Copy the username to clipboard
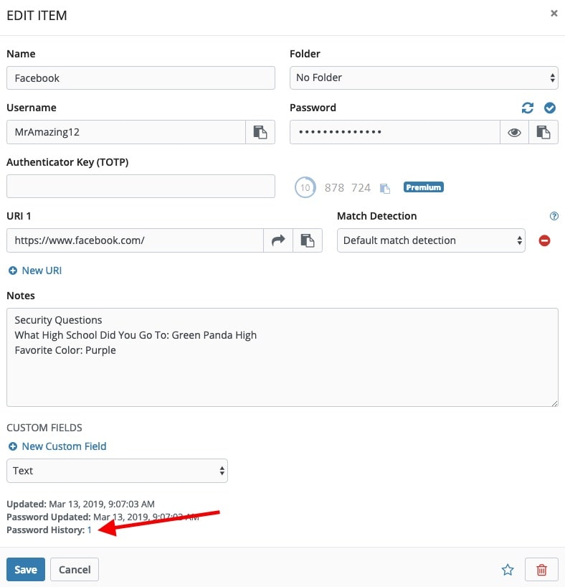Screen dimensions: 565x587 [x=260, y=132]
